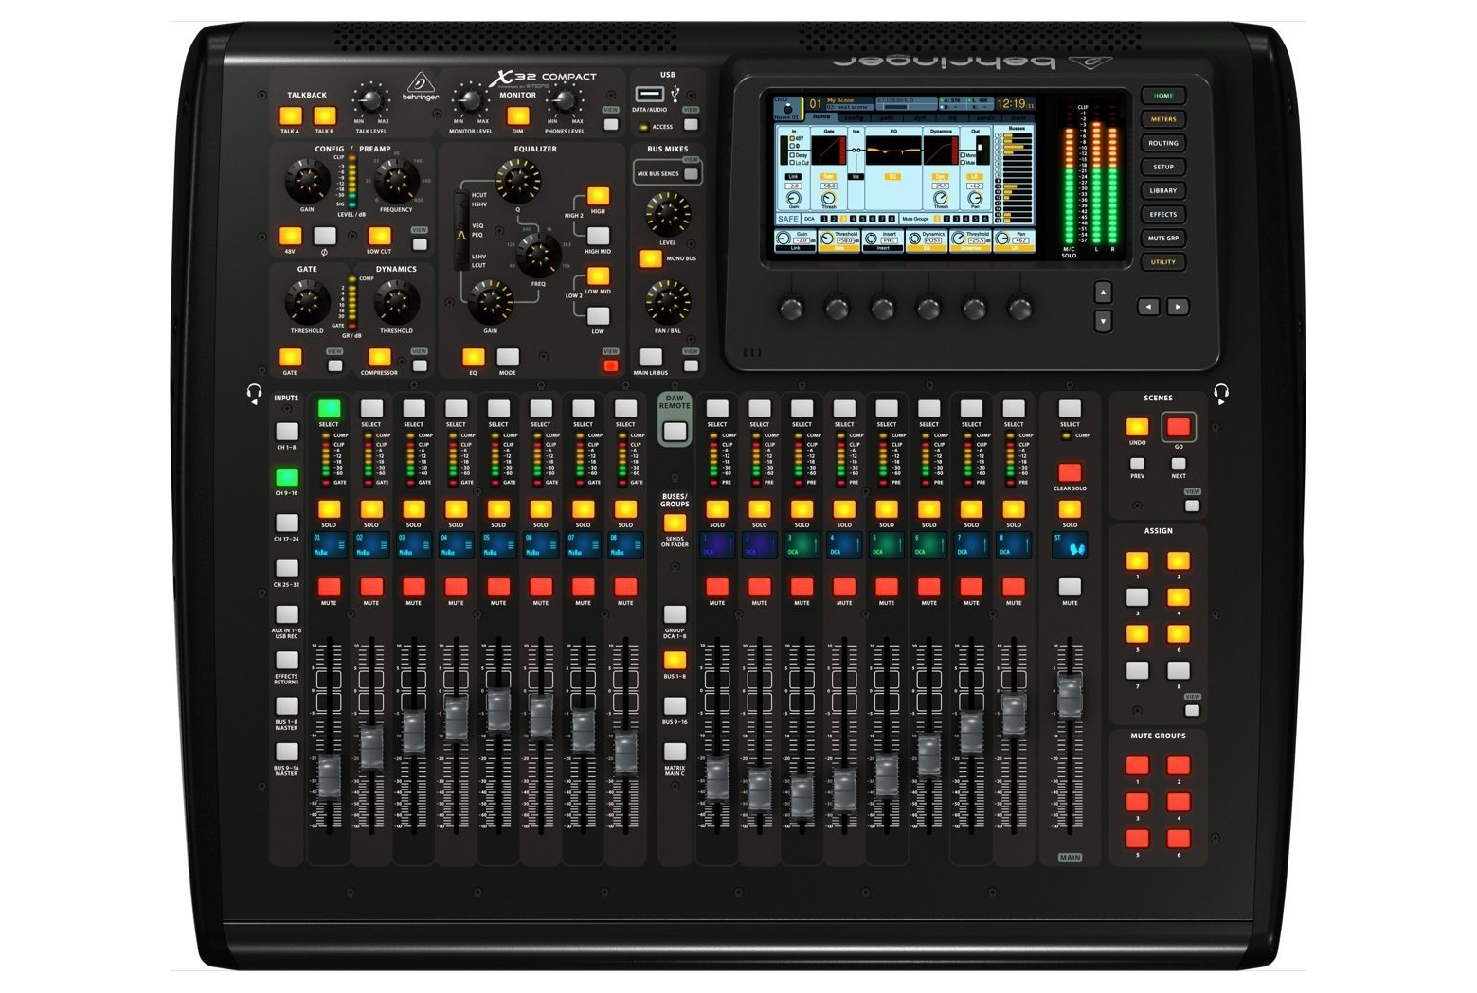
Task: Toggle 48V phantom power
Action: pyautogui.click(x=290, y=236)
